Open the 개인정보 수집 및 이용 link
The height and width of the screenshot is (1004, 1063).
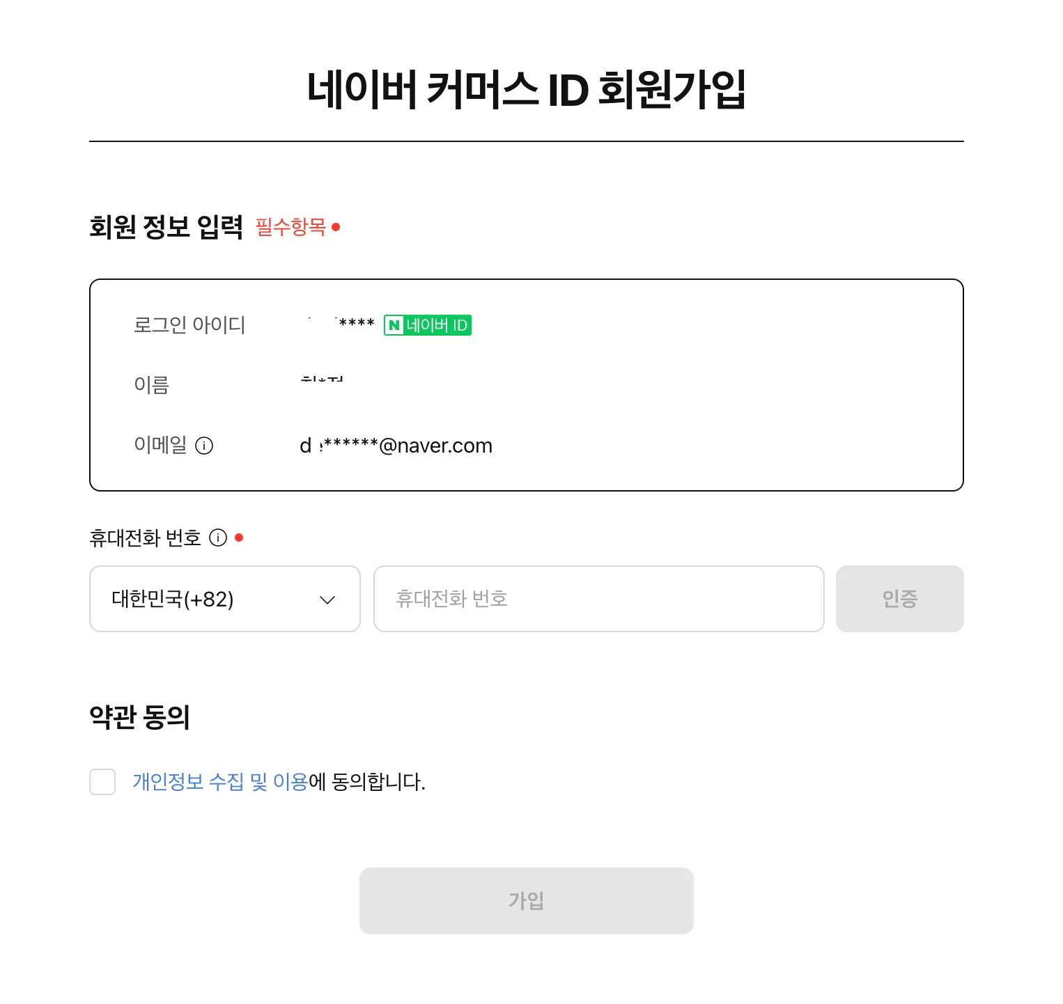(220, 782)
